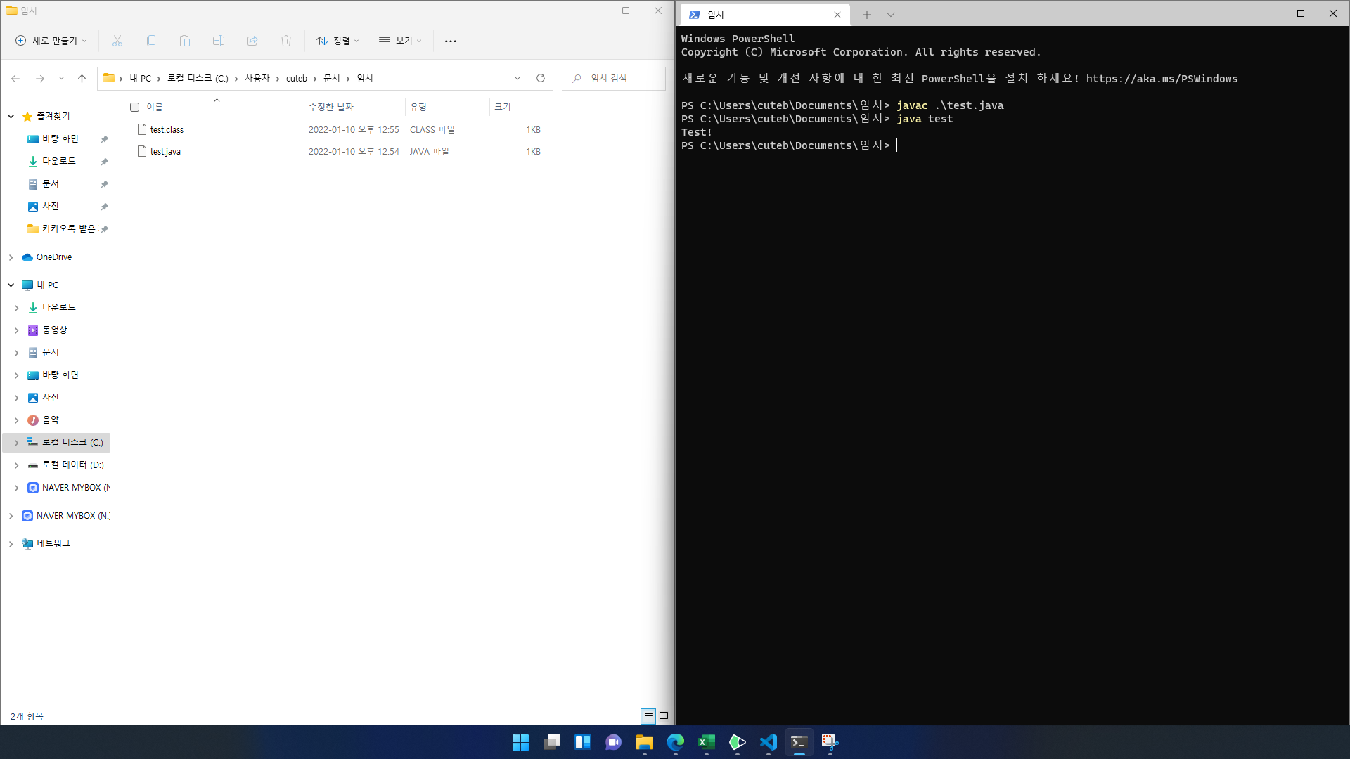
Task: Click the Delete trash icon in toolbar
Action: click(x=286, y=41)
